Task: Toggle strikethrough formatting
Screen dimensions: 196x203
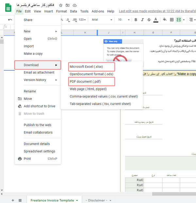Action: pyautogui.click(x=149, y=20)
